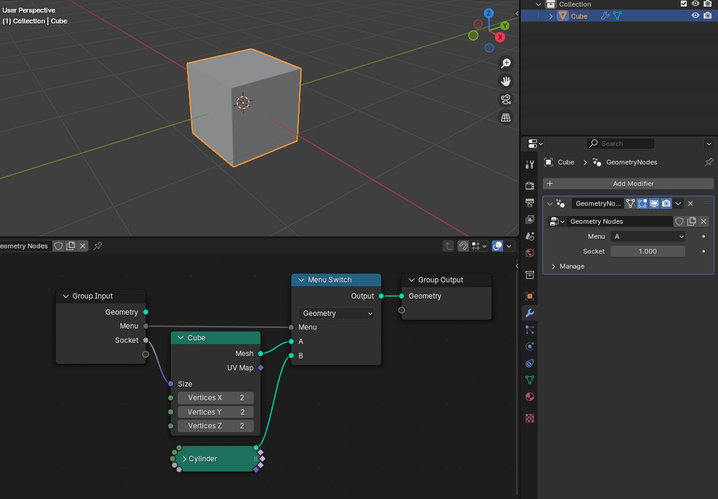Duplicate the Geometry Nodes group in modifier panel
The width and height of the screenshot is (718, 499).
[x=692, y=221]
